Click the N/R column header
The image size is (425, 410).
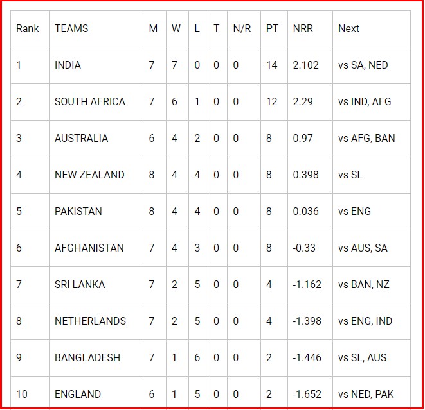[x=242, y=28]
